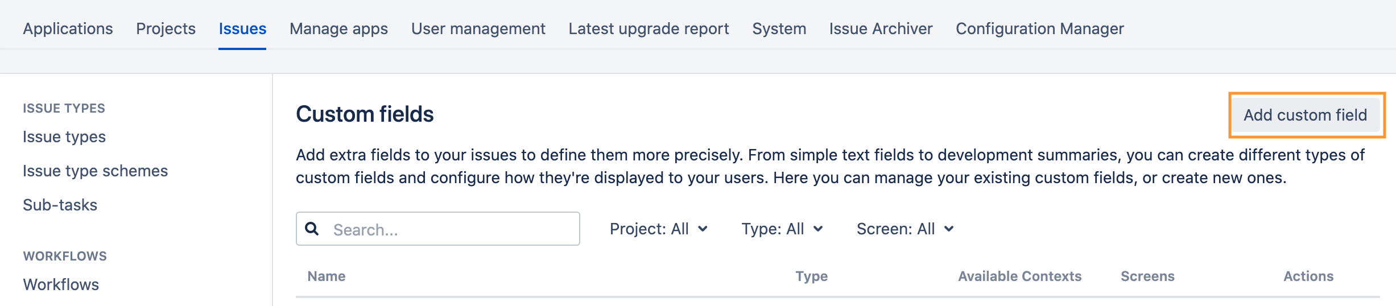
Task: Open the Issue Archiver tab
Action: 881,28
